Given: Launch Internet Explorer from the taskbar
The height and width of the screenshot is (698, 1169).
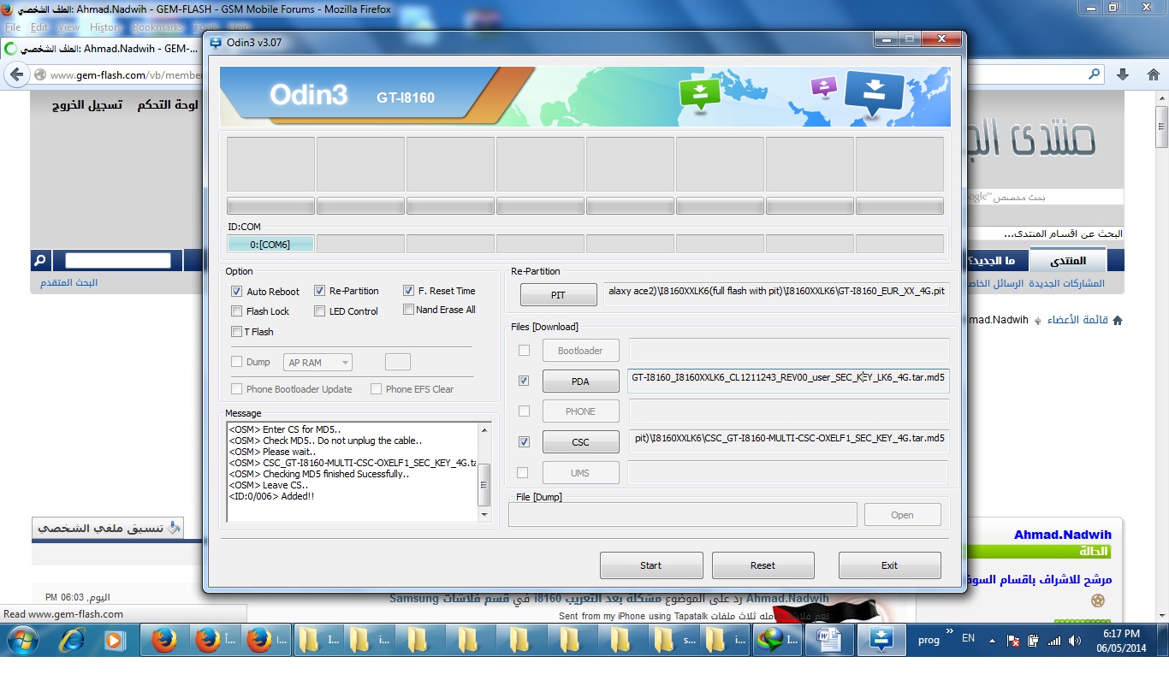Looking at the screenshot, I should [x=70, y=640].
